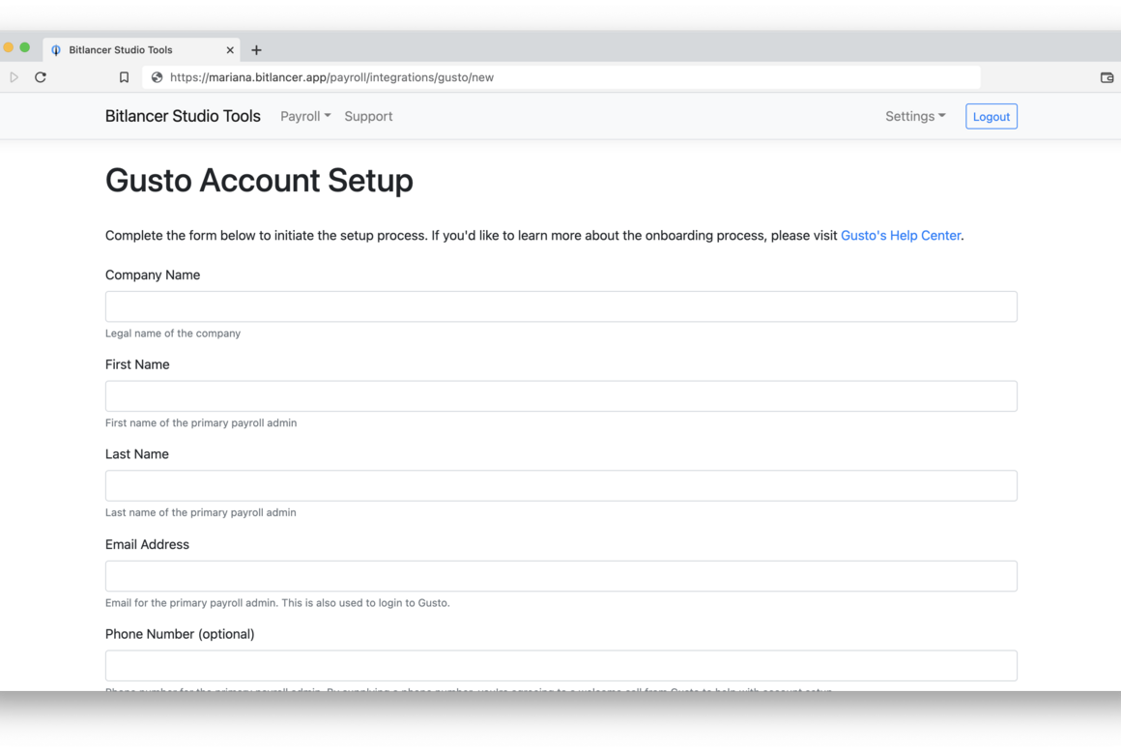Focus the Last Name input field
This screenshot has height=752, width=1121.
(x=561, y=486)
